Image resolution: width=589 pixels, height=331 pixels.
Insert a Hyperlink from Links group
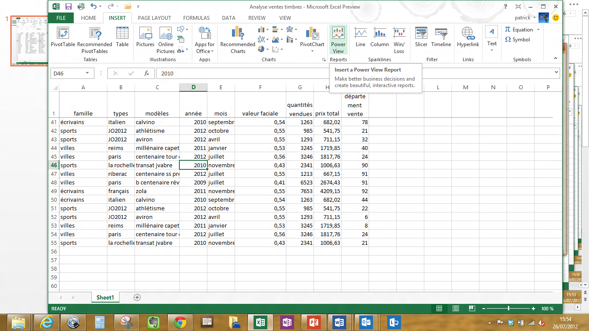pos(468,37)
